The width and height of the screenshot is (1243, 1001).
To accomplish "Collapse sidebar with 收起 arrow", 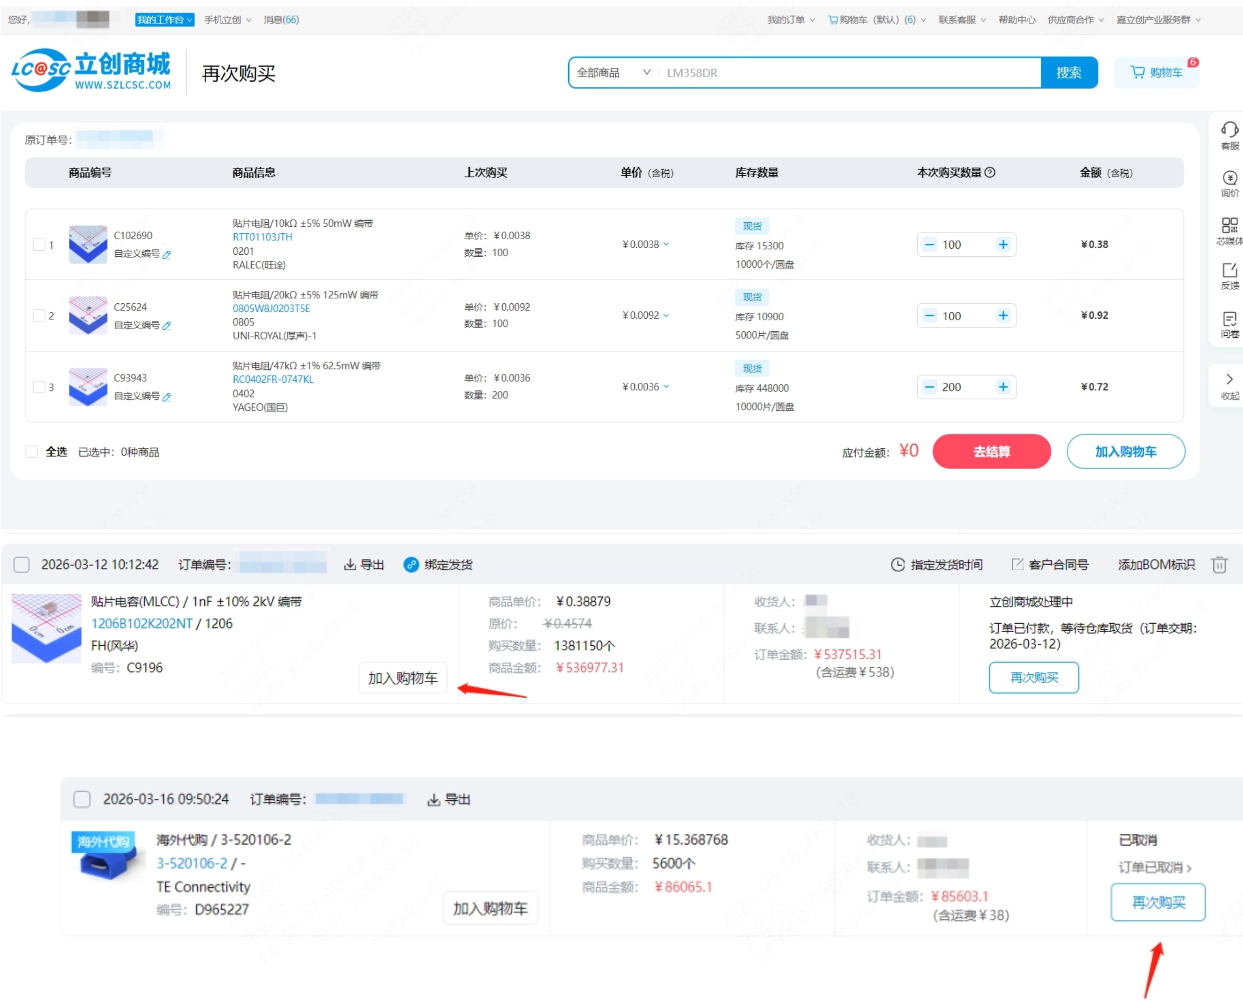I will tap(1229, 379).
